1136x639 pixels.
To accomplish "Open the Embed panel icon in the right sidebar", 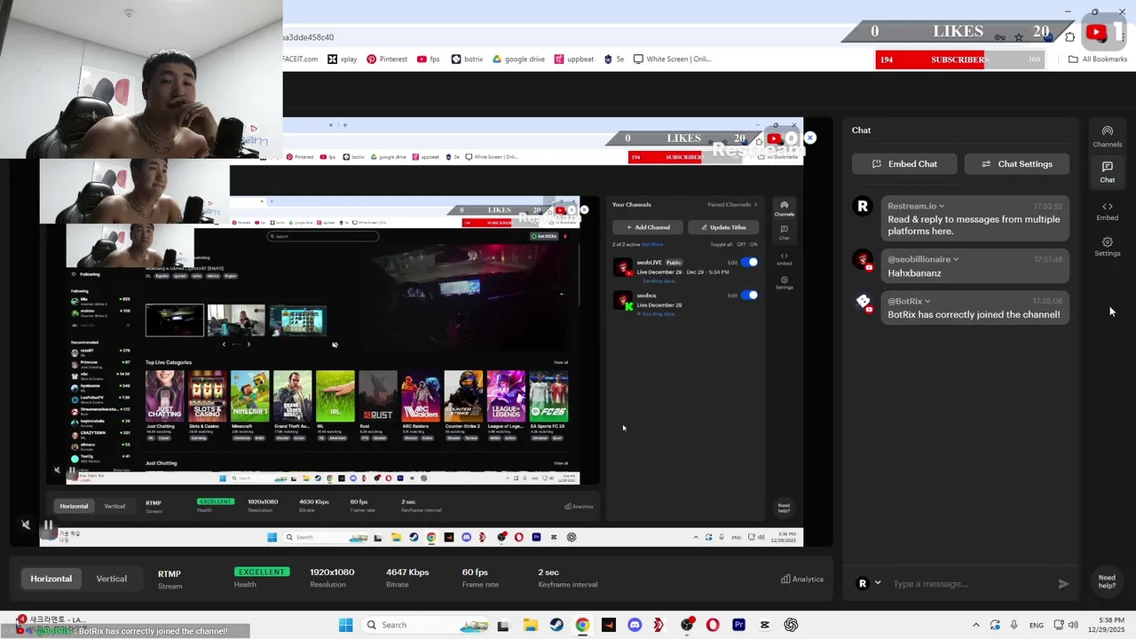I will tap(1107, 210).
